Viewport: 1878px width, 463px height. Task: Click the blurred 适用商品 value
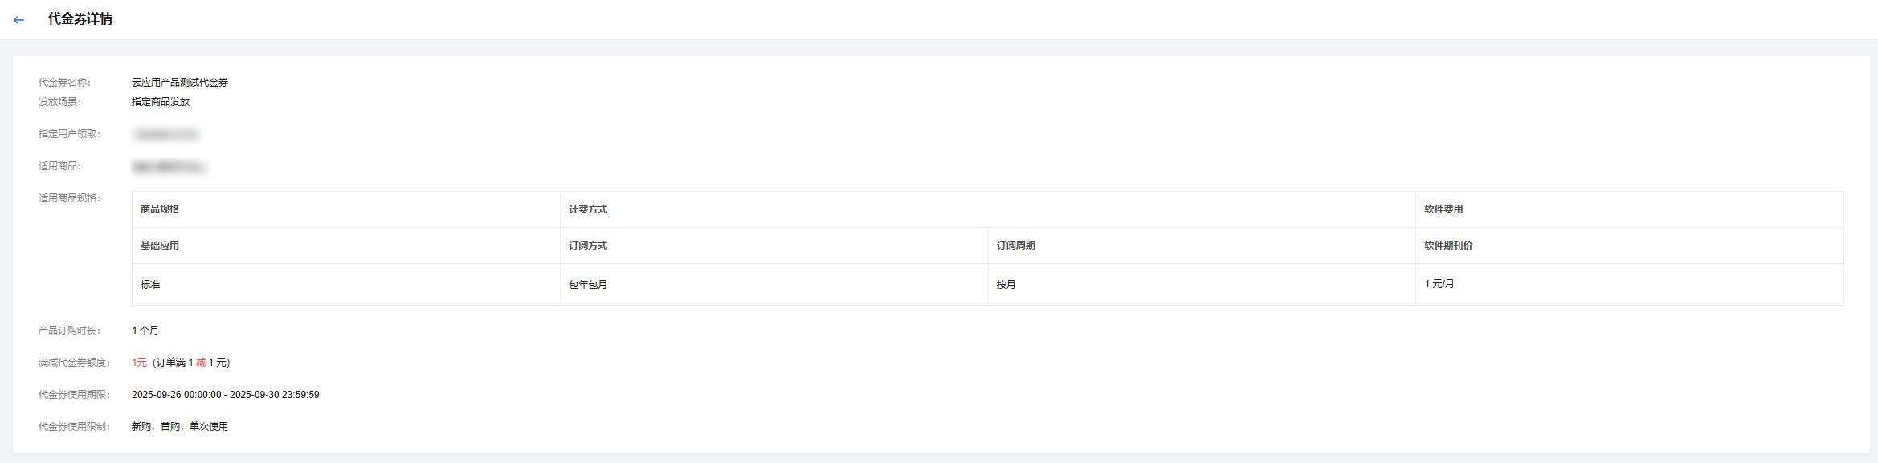[169, 167]
